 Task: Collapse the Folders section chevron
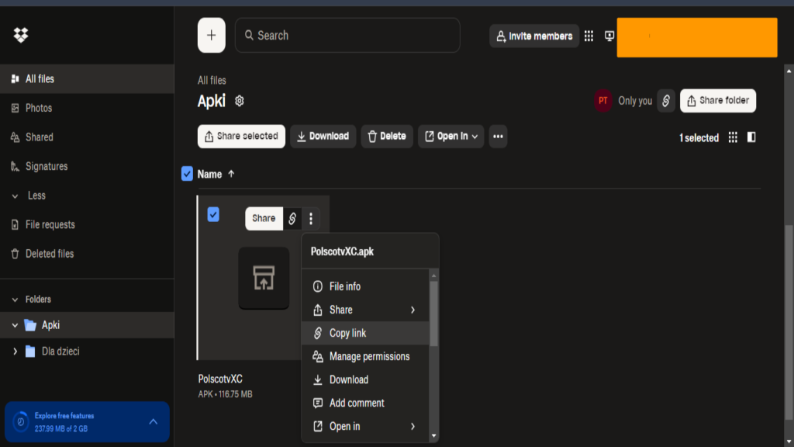point(15,300)
